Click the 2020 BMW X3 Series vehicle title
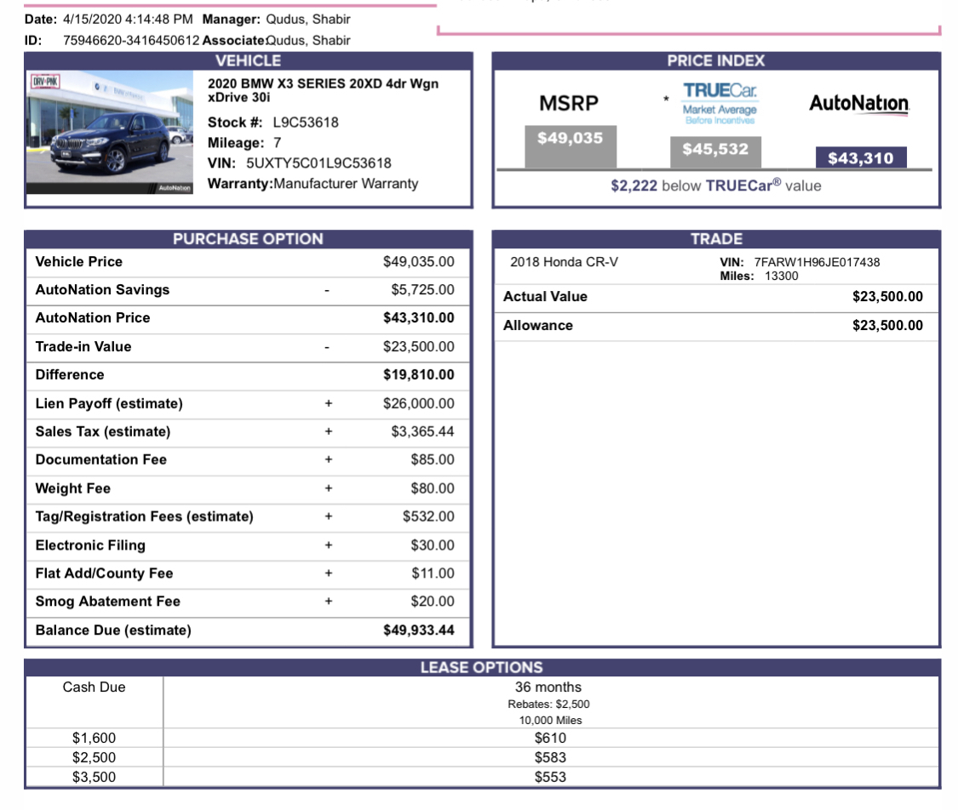The width and height of the screenshot is (958, 810). click(x=324, y=90)
